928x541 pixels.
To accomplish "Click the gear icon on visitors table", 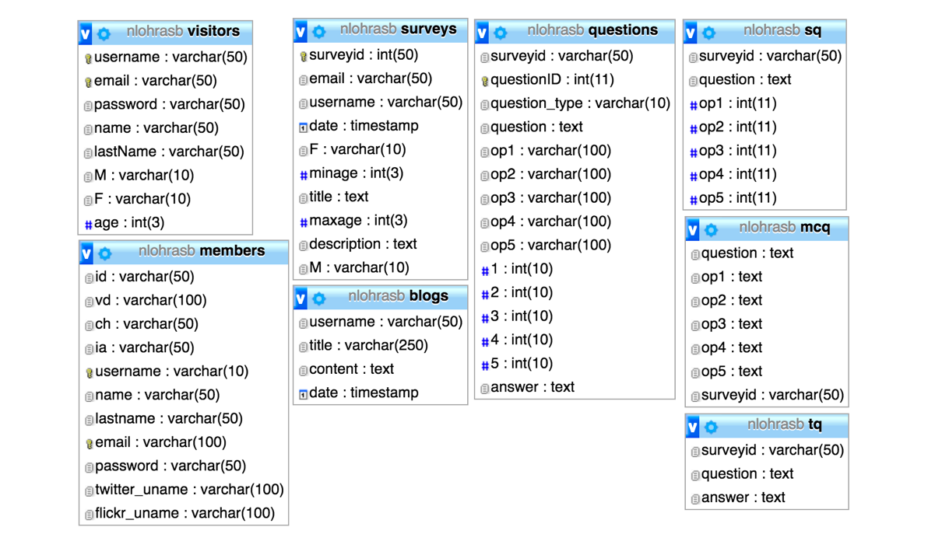I will point(104,33).
